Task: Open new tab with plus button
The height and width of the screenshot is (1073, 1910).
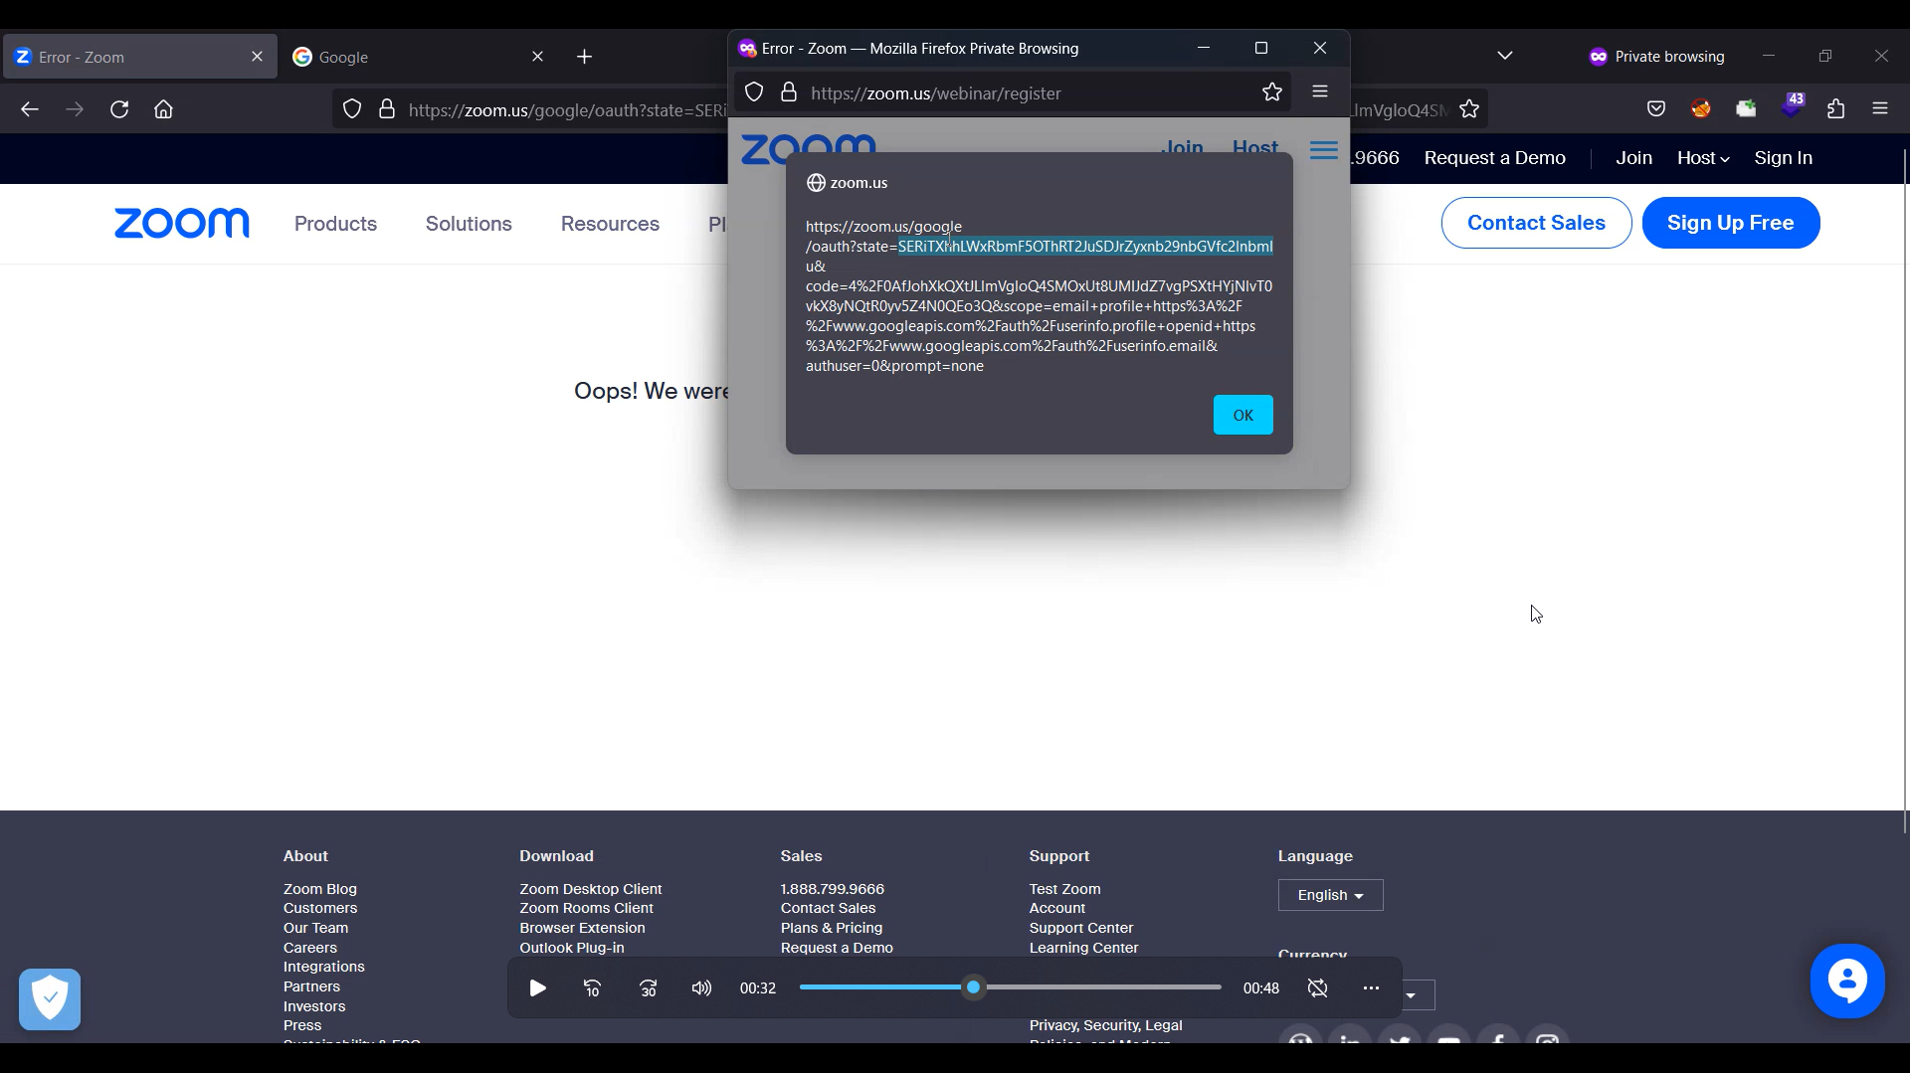Action: [x=585, y=57]
